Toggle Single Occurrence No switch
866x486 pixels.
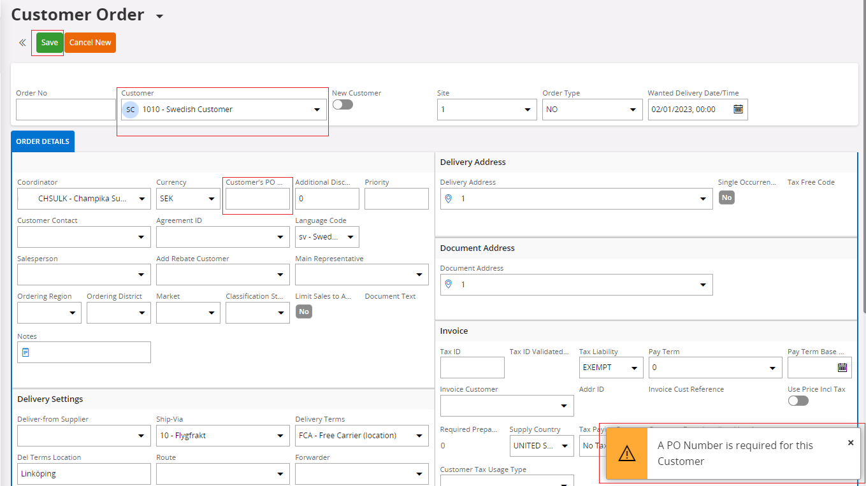coord(726,197)
